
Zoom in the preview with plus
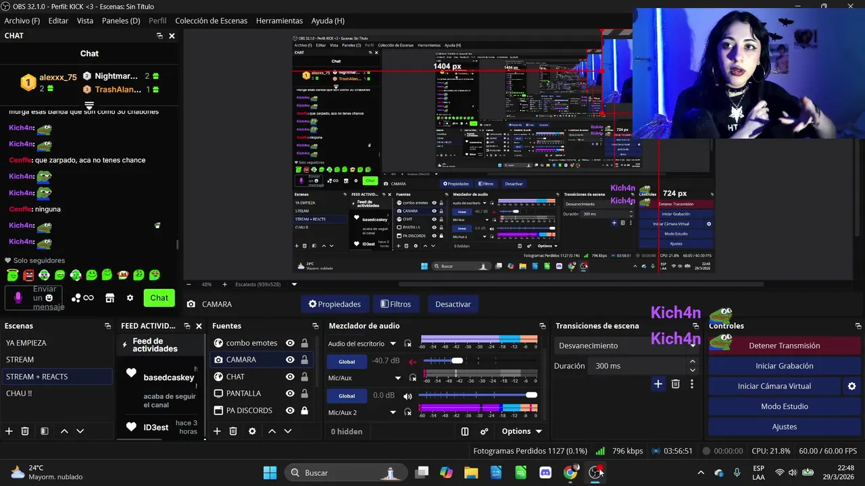(x=224, y=284)
